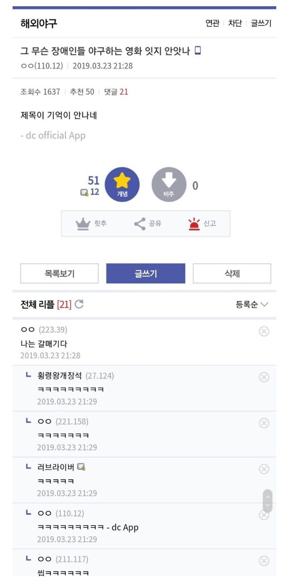The height and width of the screenshot is (577, 286).
Task: Open the 등록순 sort dropdown
Action: click(252, 304)
